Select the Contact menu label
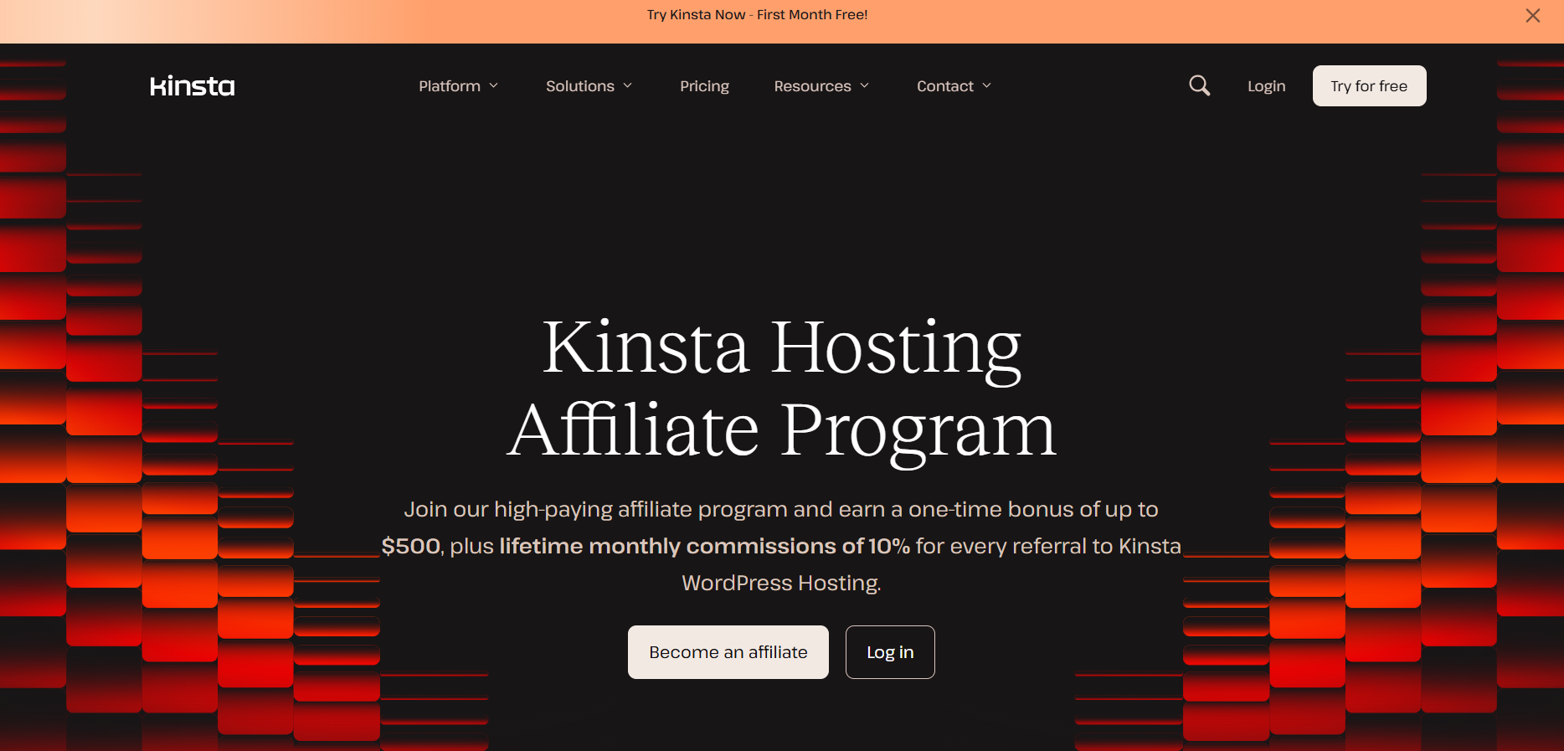This screenshot has height=751, width=1564. click(944, 86)
